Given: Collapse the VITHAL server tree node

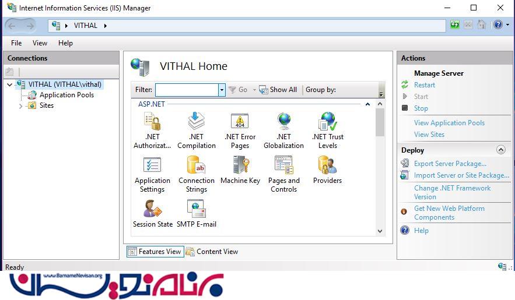Looking at the screenshot, I should (x=9, y=84).
